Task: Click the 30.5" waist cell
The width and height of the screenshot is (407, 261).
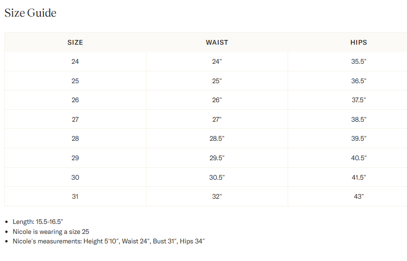Action: [x=217, y=177]
